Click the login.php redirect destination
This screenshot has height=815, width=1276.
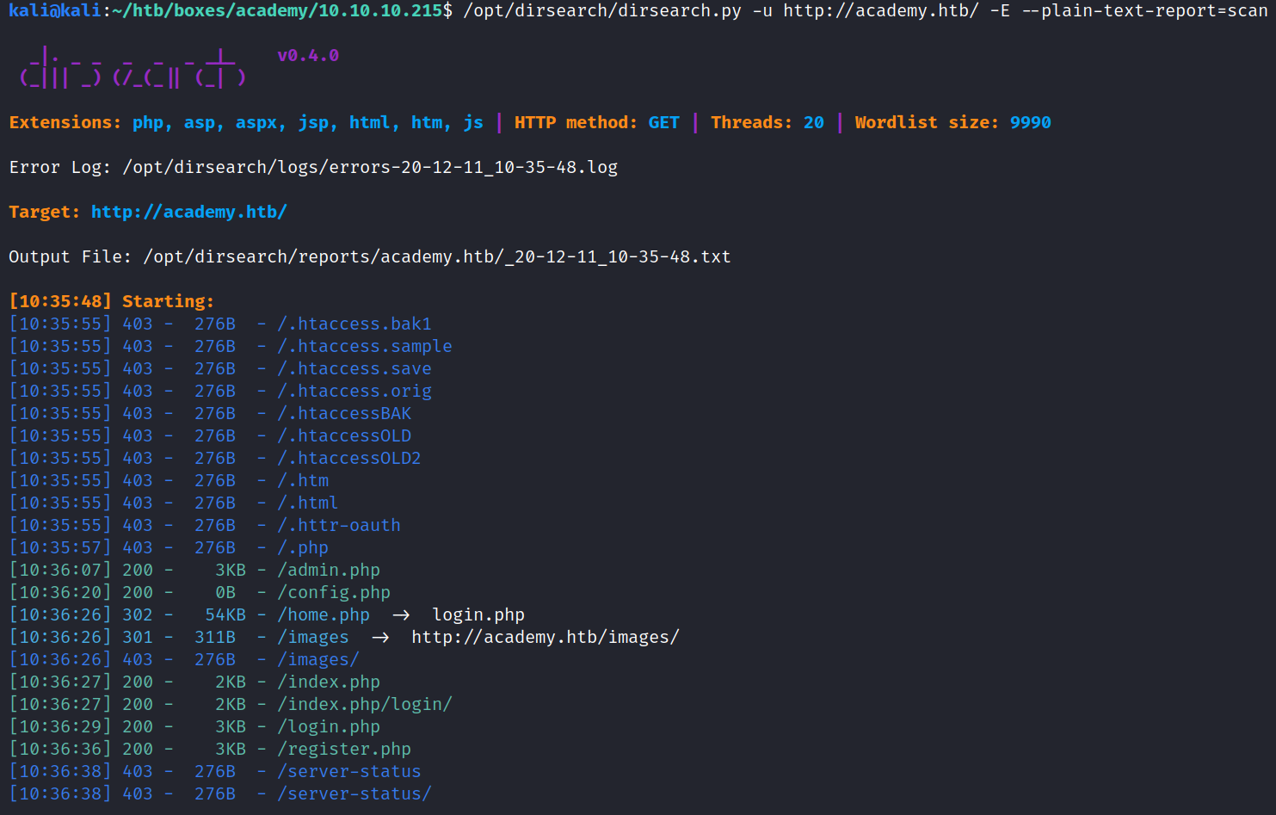pyautogui.click(x=478, y=614)
